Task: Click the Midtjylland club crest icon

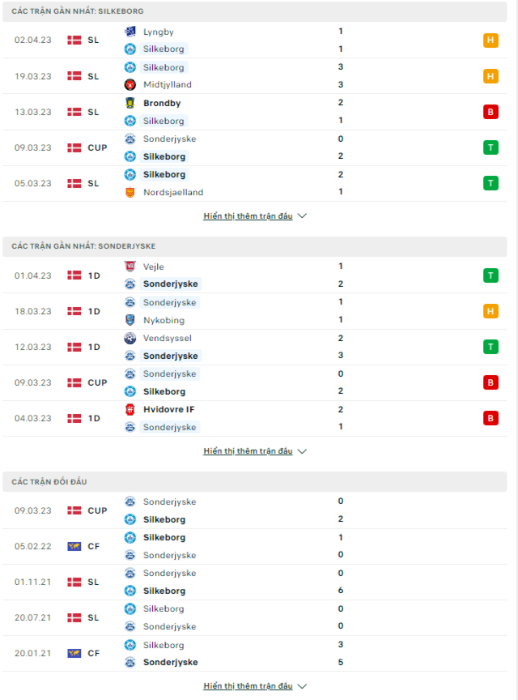Action: pos(129,84)
